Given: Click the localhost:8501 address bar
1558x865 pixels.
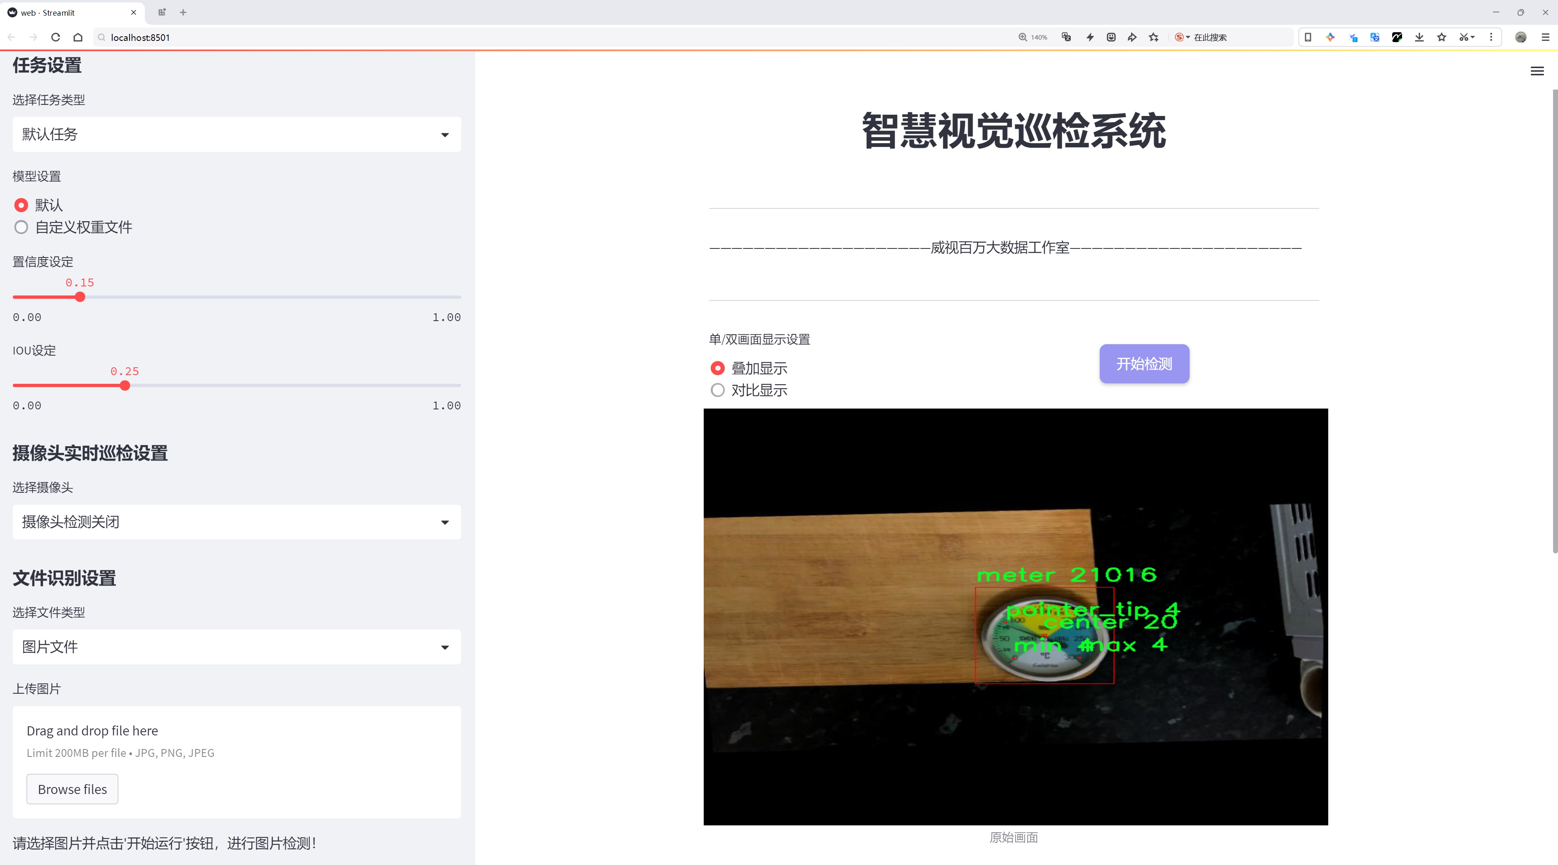Looking at the screenshot, I should 544,38.
